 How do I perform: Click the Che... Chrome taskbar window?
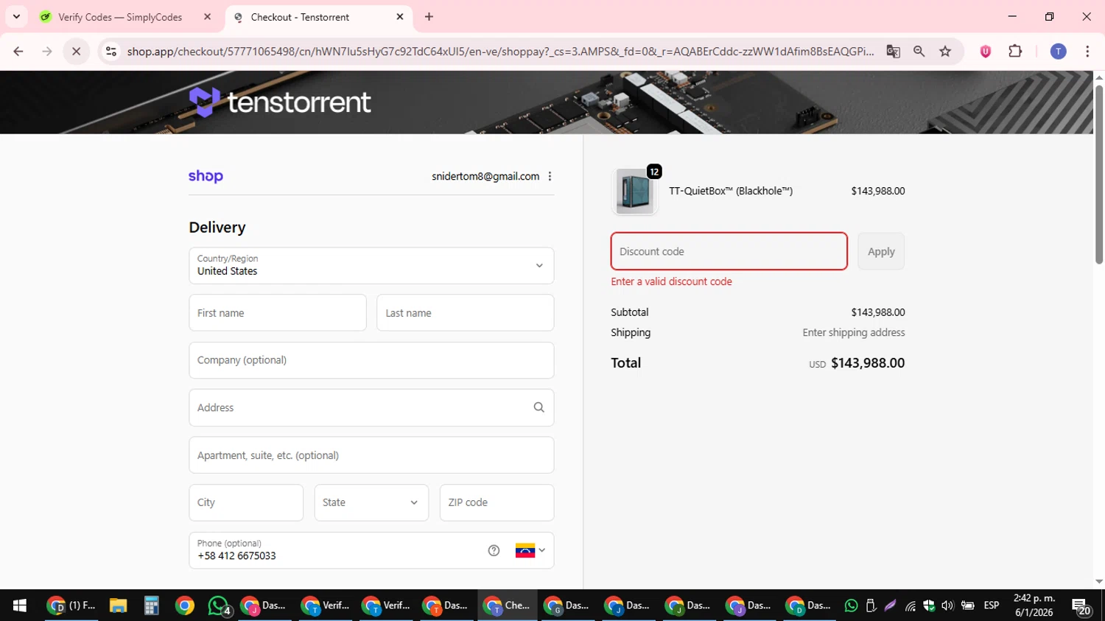(507, 606)
